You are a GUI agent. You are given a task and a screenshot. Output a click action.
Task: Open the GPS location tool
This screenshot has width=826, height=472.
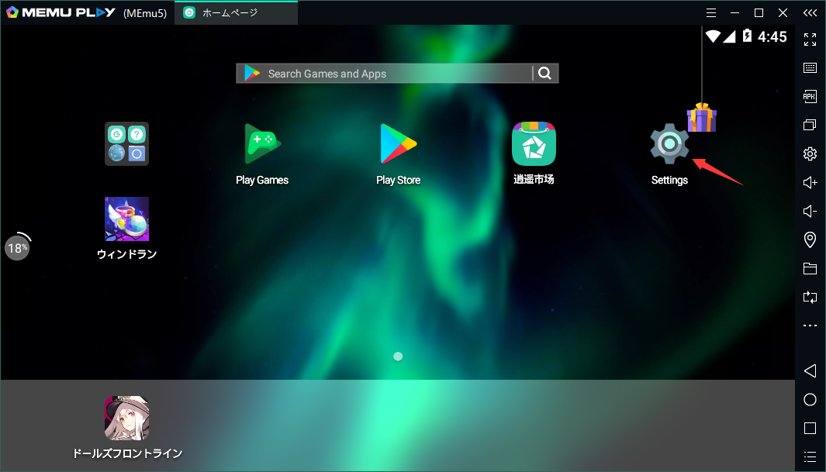point(810,240)
